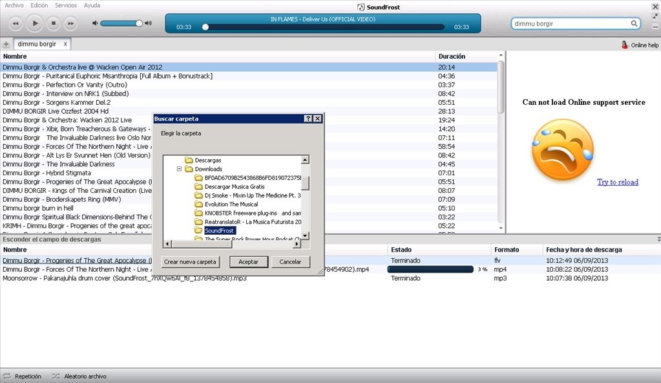661x383 pixels.
Task: Select Perfection Or Vanity (Outro) result
Action: (249, 85)
